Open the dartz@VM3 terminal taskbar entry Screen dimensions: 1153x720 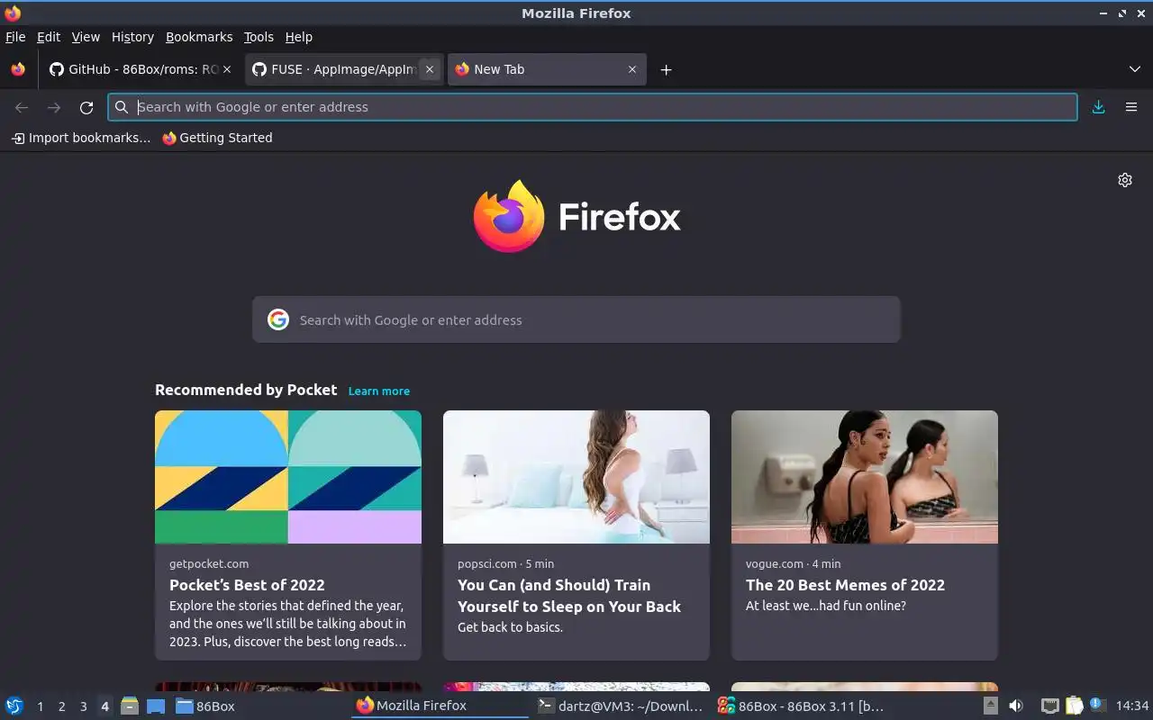[620, 706]
